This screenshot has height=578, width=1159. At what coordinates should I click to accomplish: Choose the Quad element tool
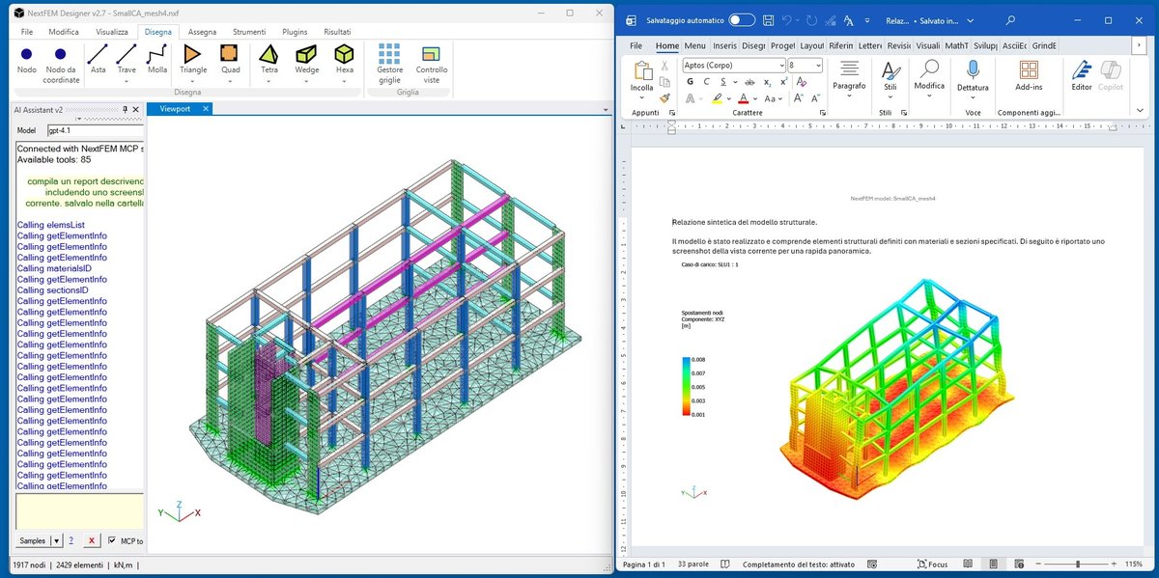click(230, 61)
